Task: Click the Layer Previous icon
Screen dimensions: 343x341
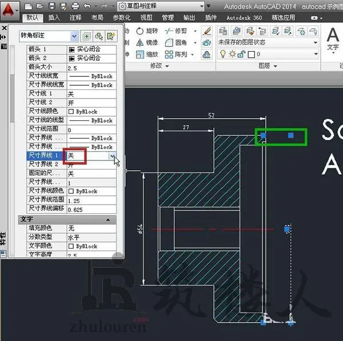Action: coord(262,31)
